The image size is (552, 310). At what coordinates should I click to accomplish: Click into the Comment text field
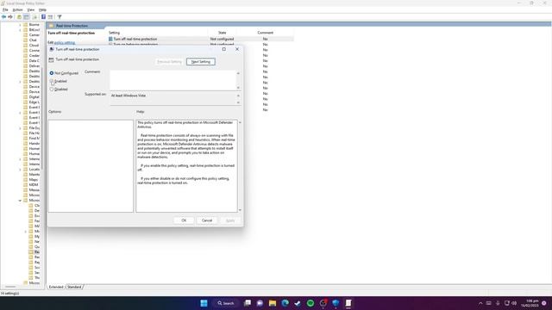point(172,80)
